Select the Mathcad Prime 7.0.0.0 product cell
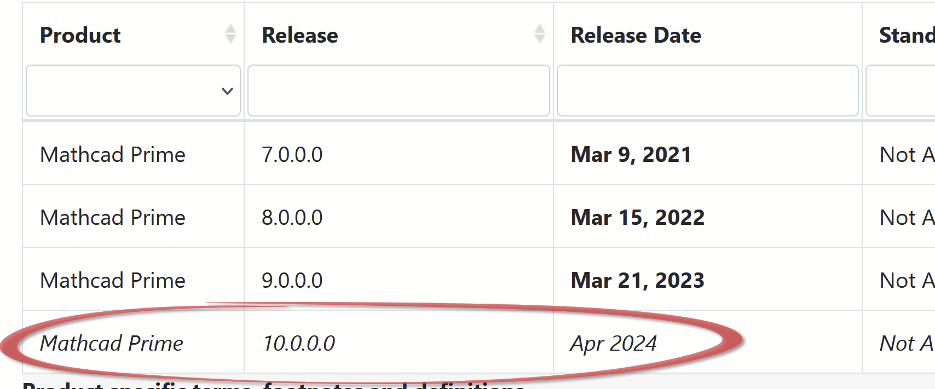Screen dimensions: 935x389 click(x=113, y=155)
